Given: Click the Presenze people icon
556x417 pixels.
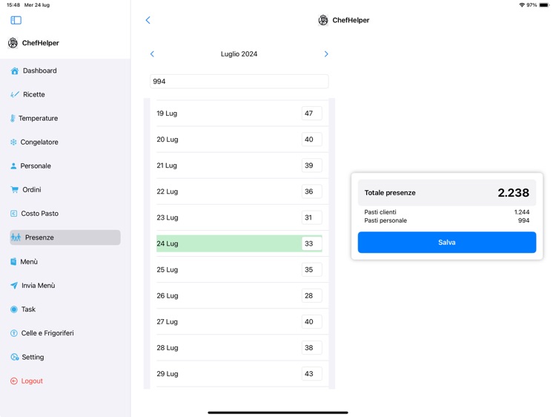Looking at the screenshot, I should pyautogui.click(x=16, y=237).
